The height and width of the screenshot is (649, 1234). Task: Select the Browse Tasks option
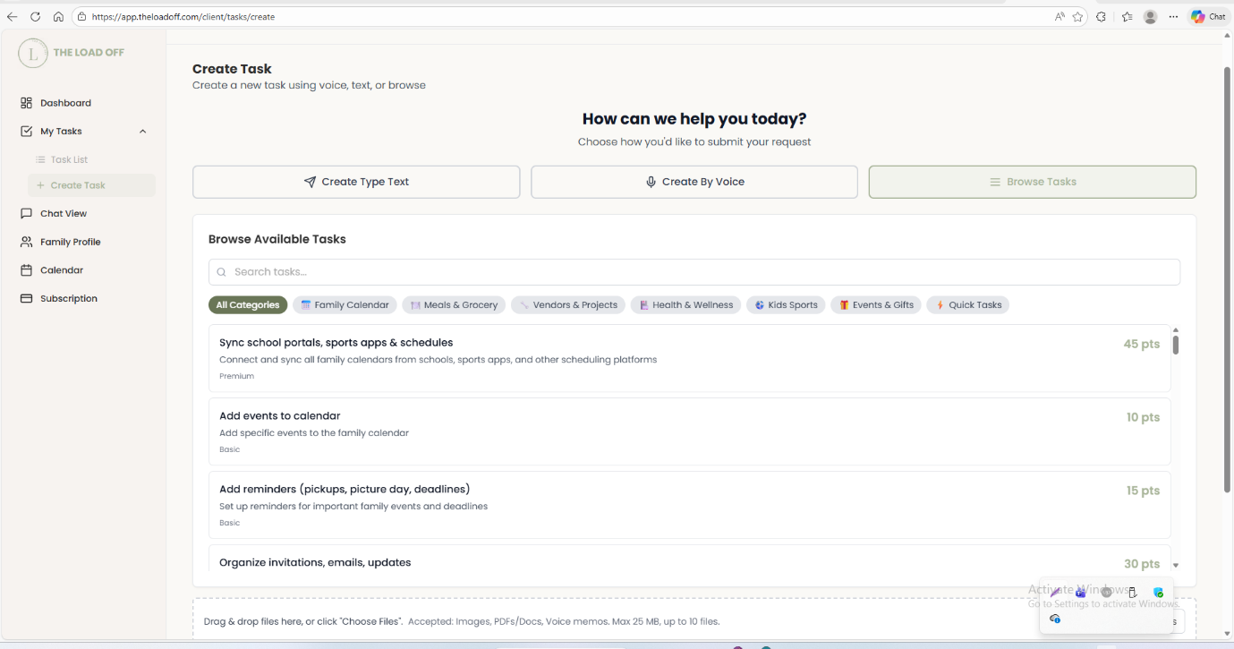[x=1033, y=182]
